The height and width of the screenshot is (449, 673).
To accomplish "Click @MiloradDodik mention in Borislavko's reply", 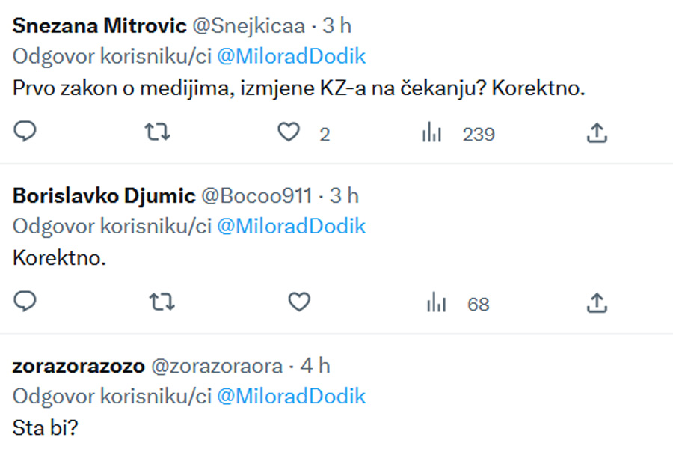I will pyautogui.click(x=291, y=226).
